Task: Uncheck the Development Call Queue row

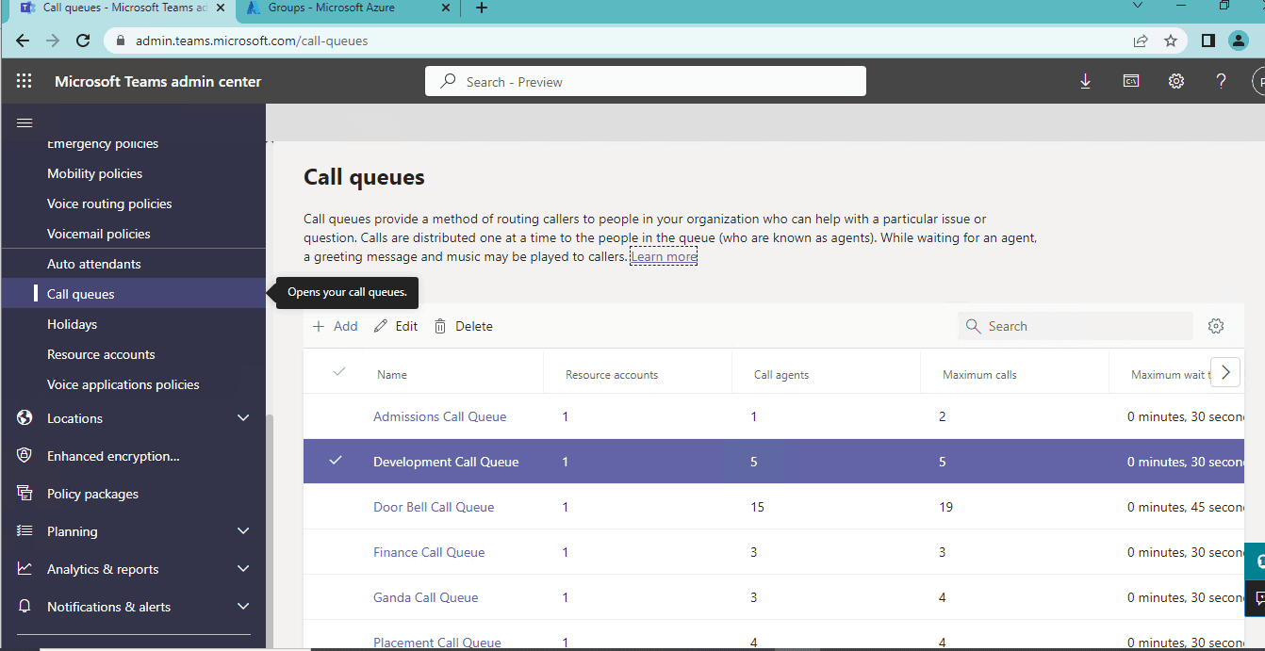Action: [x=336, y=461]
